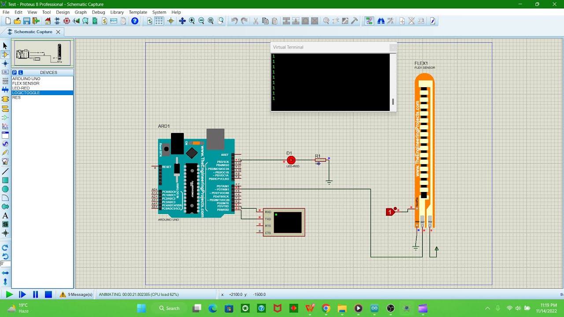Click the Rotate Clockwise icon
564x317 pixels.
click(x=5, y=247)
